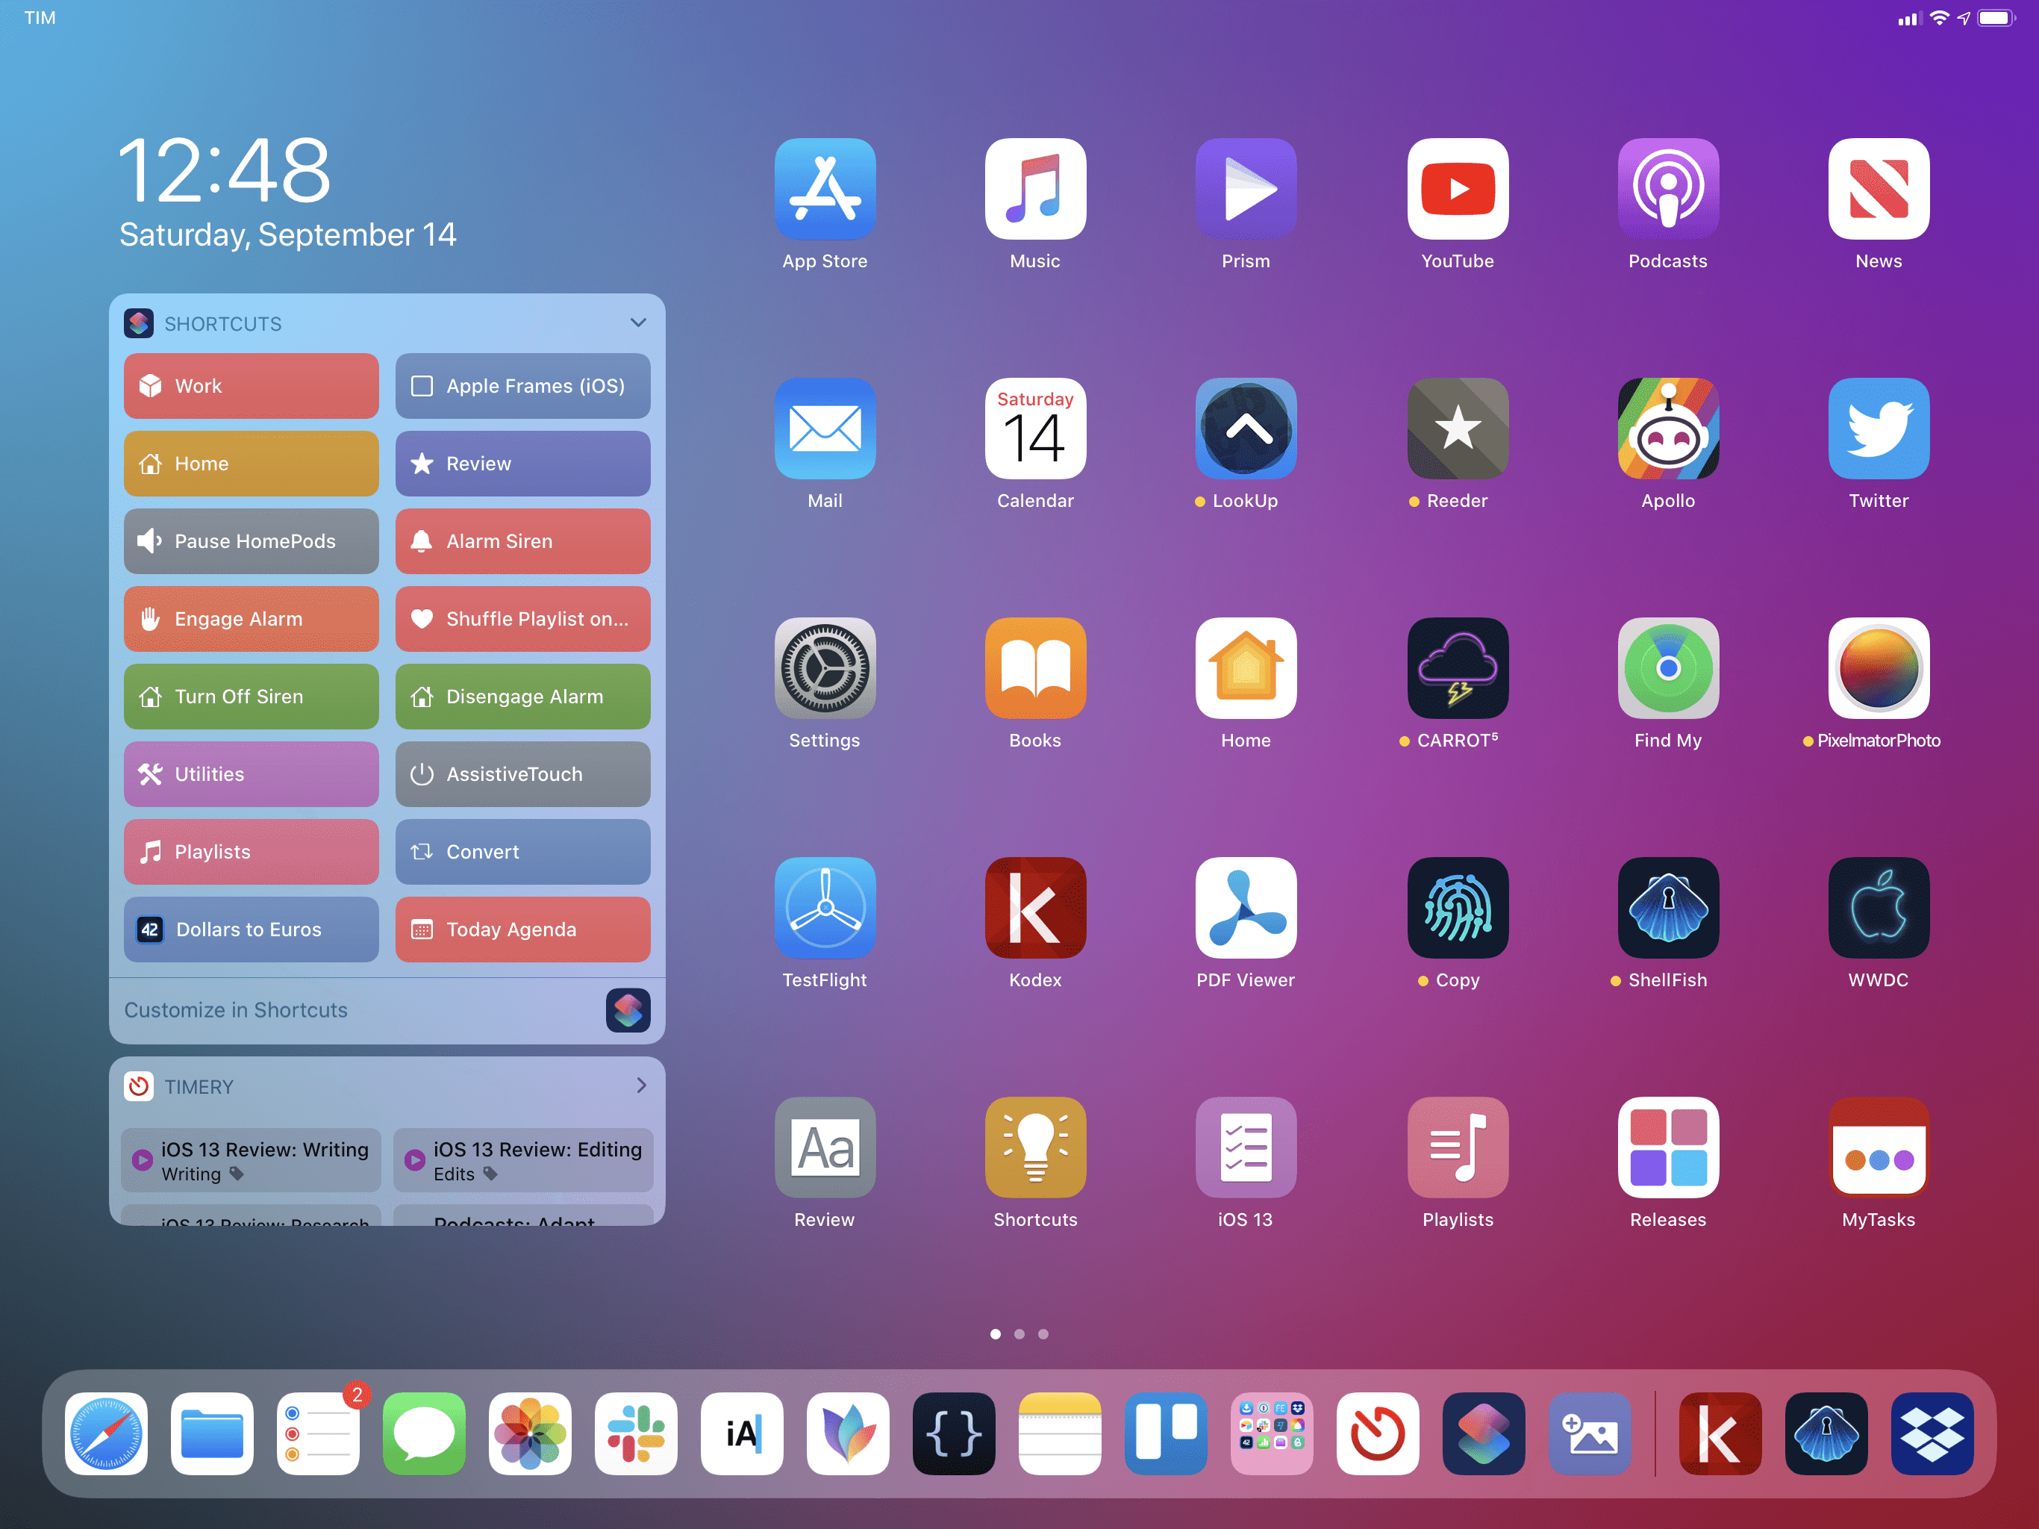Launch the TestFlight app

coord(825,909)
